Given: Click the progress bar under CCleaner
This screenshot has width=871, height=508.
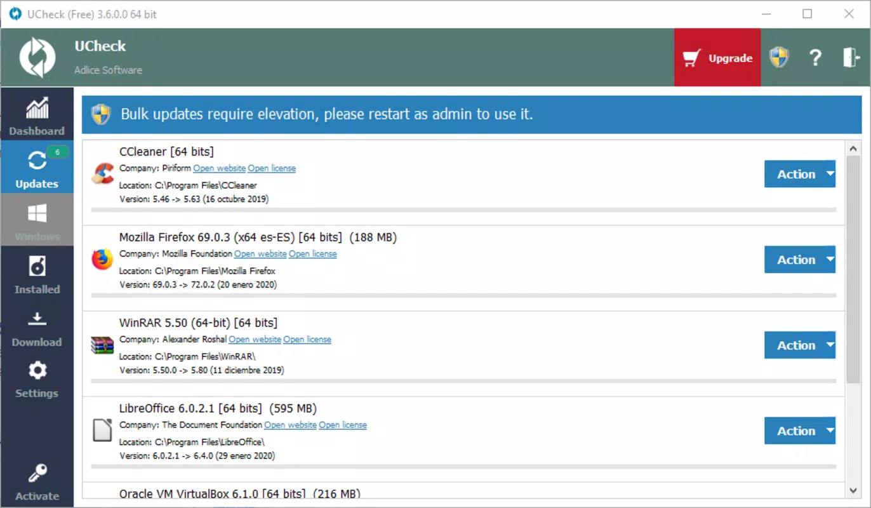Looking at the screenshot, I should pyautogui.click(x=463, y=210).
